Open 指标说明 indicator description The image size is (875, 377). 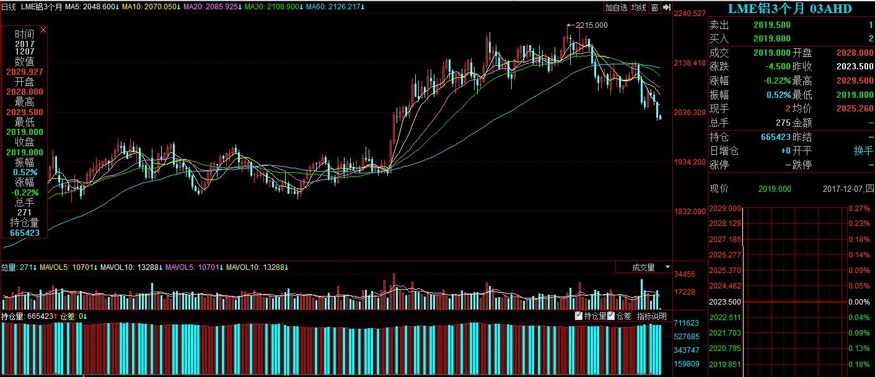[x=652, y=316]
